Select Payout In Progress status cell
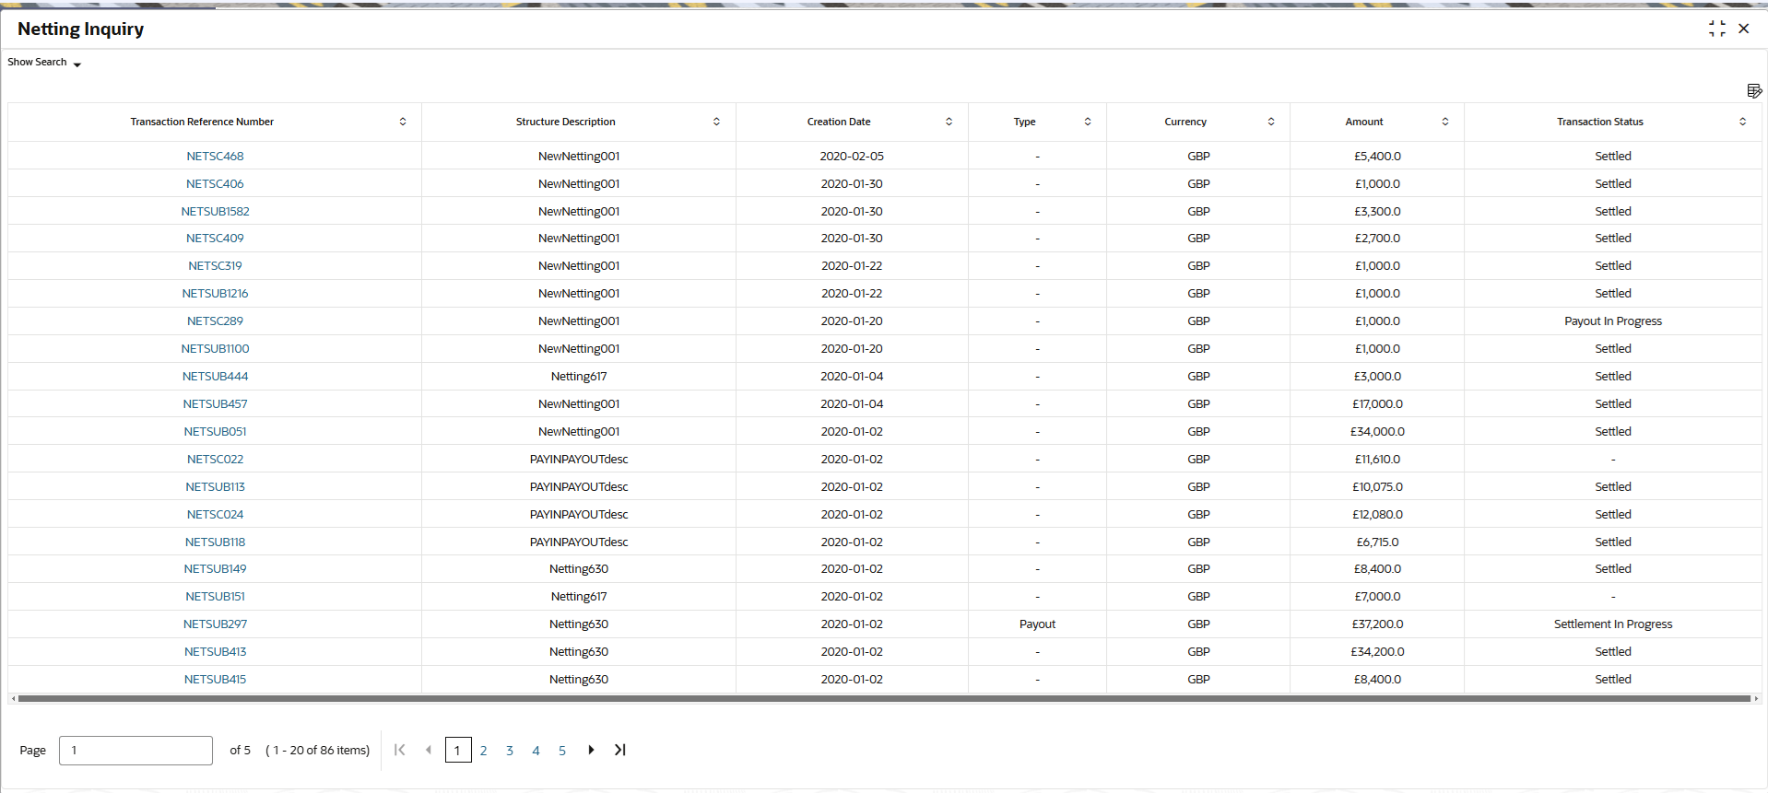The height and width of the screenshot is (793, 1768). coord(1613,321)
